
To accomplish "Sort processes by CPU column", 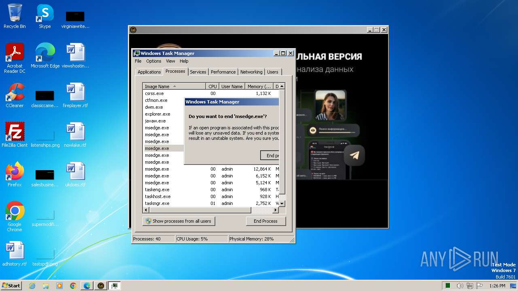I will point(213,86).
